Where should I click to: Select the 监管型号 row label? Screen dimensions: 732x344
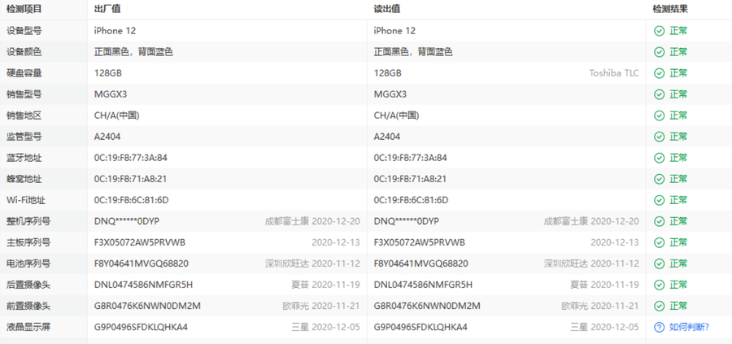coord(24,137)
